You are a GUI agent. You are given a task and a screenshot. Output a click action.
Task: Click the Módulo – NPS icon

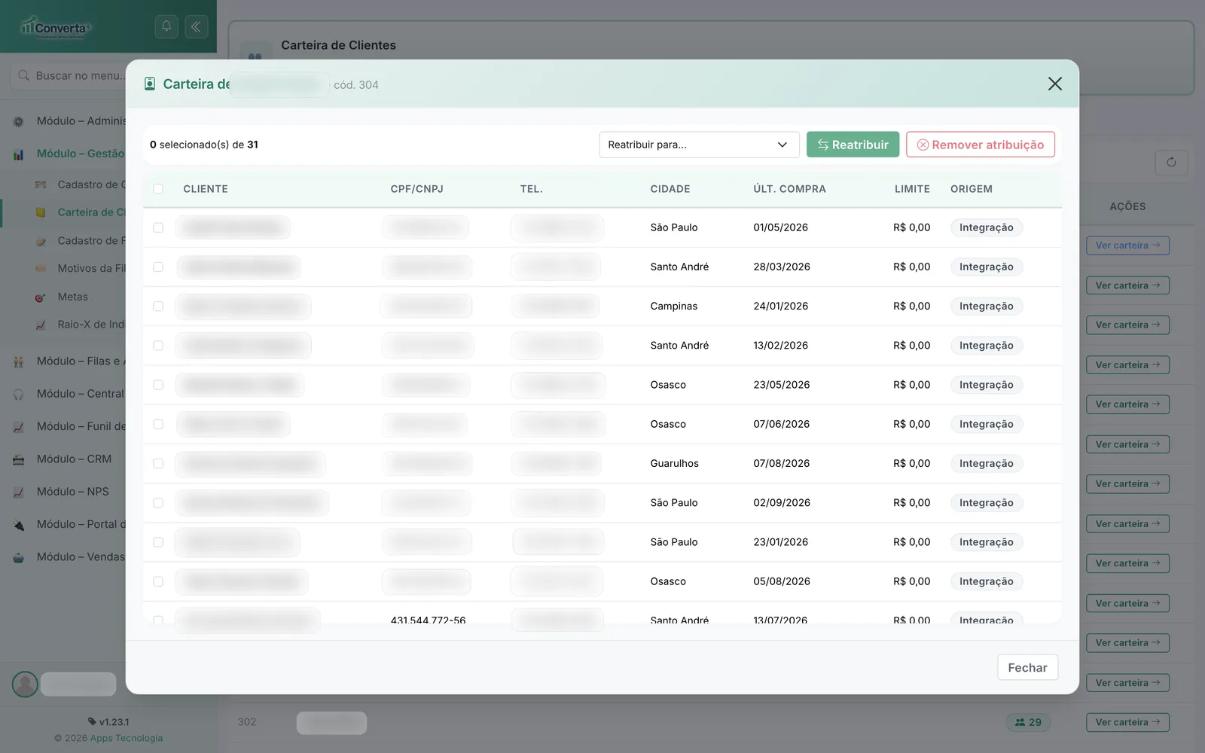point(19,492)
